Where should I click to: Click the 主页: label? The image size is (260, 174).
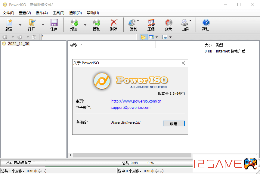point(80,101)
